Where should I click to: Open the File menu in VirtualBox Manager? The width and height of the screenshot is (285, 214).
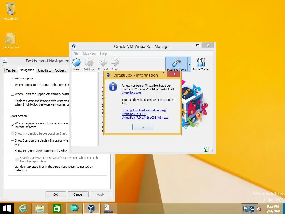click(76, 54)
